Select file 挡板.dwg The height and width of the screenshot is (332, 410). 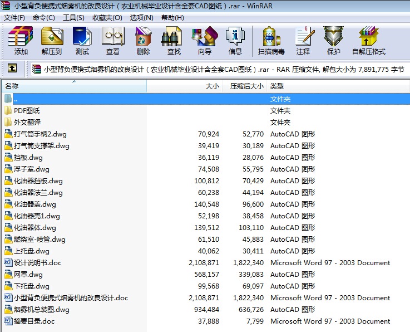(28, 157)
